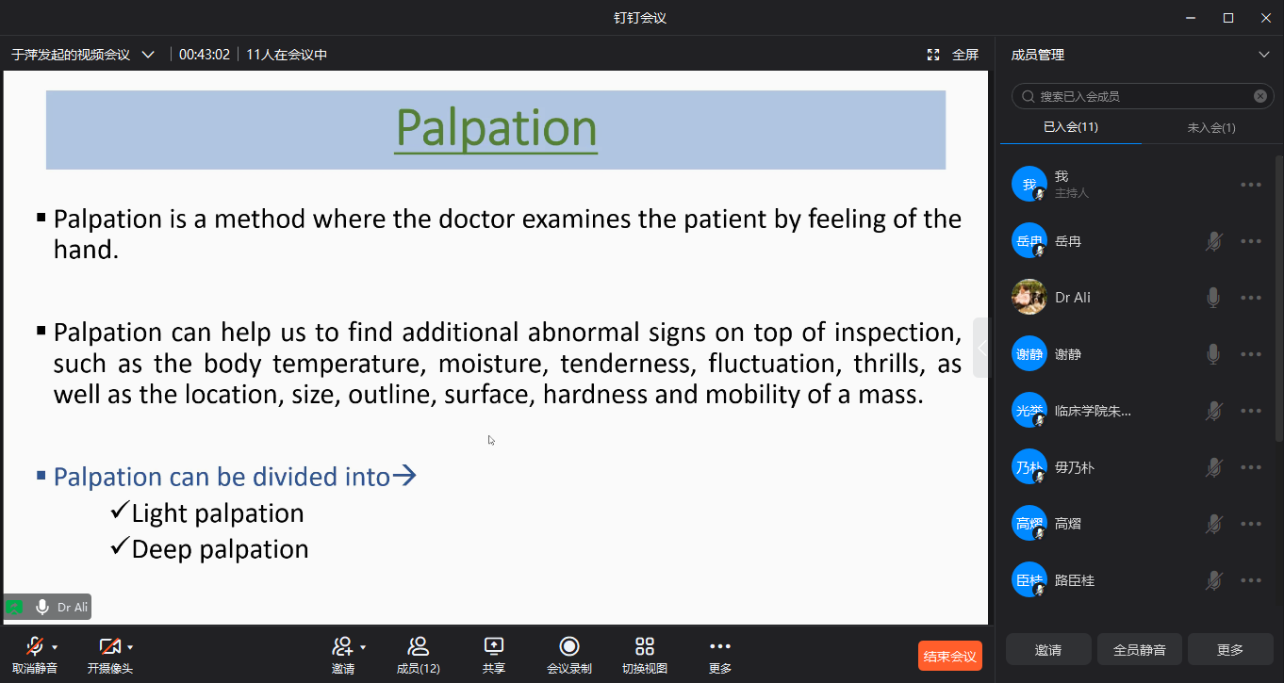The image size is (1284, 683).
Task: Open the more options for 谢静
Action: click(1251, 354)
